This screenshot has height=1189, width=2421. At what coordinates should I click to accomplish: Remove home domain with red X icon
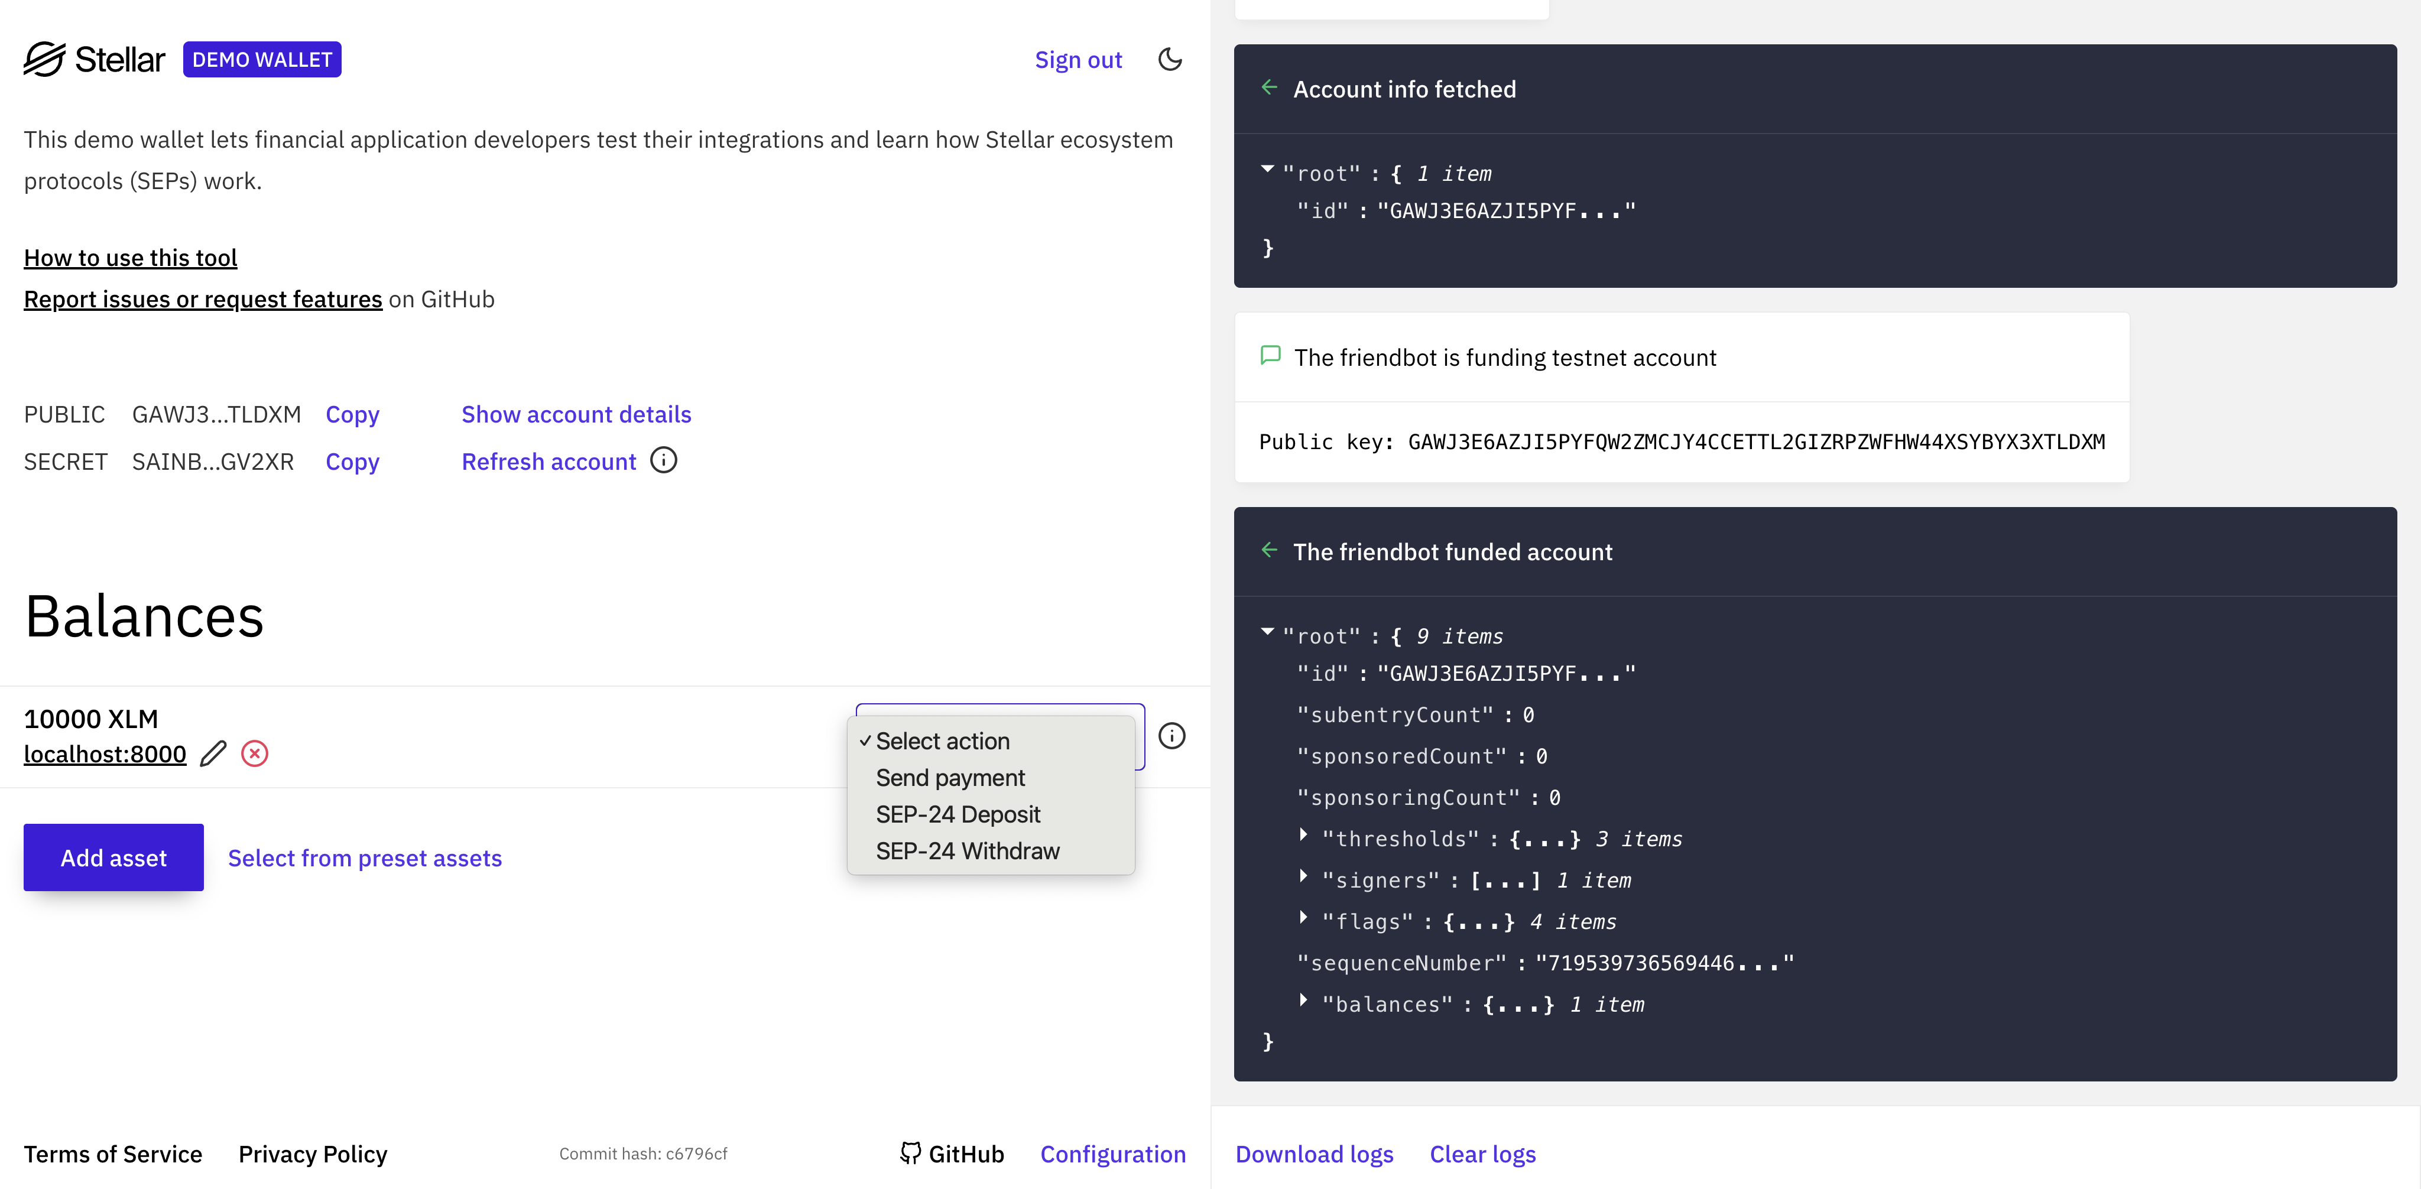click(255, 754)
